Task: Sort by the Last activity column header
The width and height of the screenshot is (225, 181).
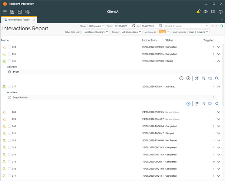Action: [150, 40]
